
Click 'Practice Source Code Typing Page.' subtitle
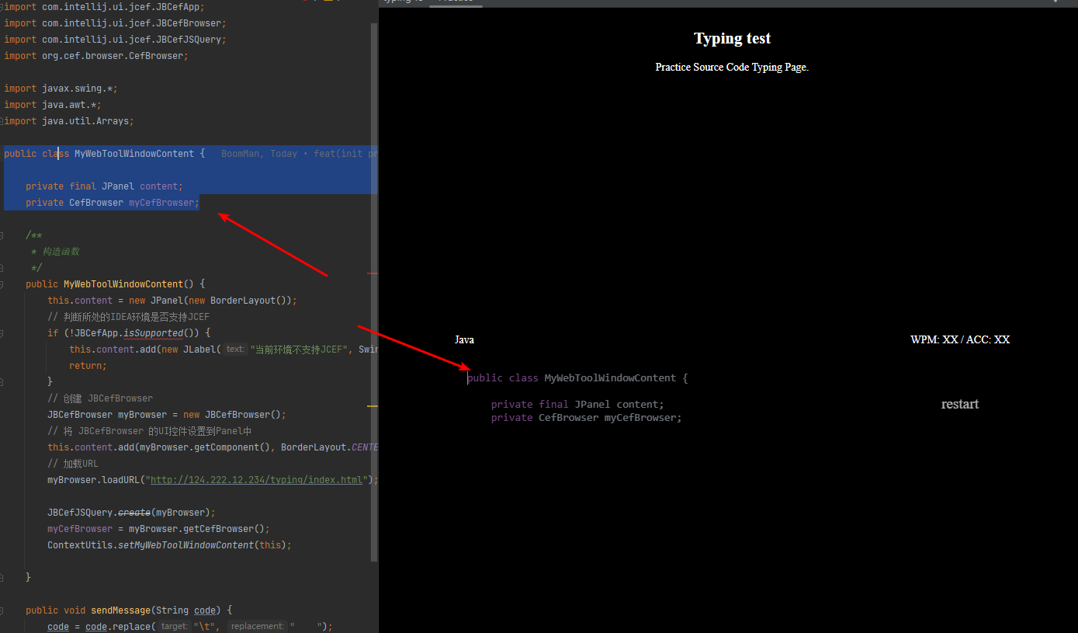(732, 67)
